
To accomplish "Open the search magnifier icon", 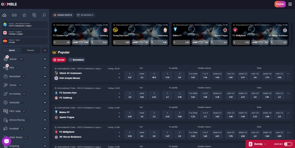I will point(44,15).
